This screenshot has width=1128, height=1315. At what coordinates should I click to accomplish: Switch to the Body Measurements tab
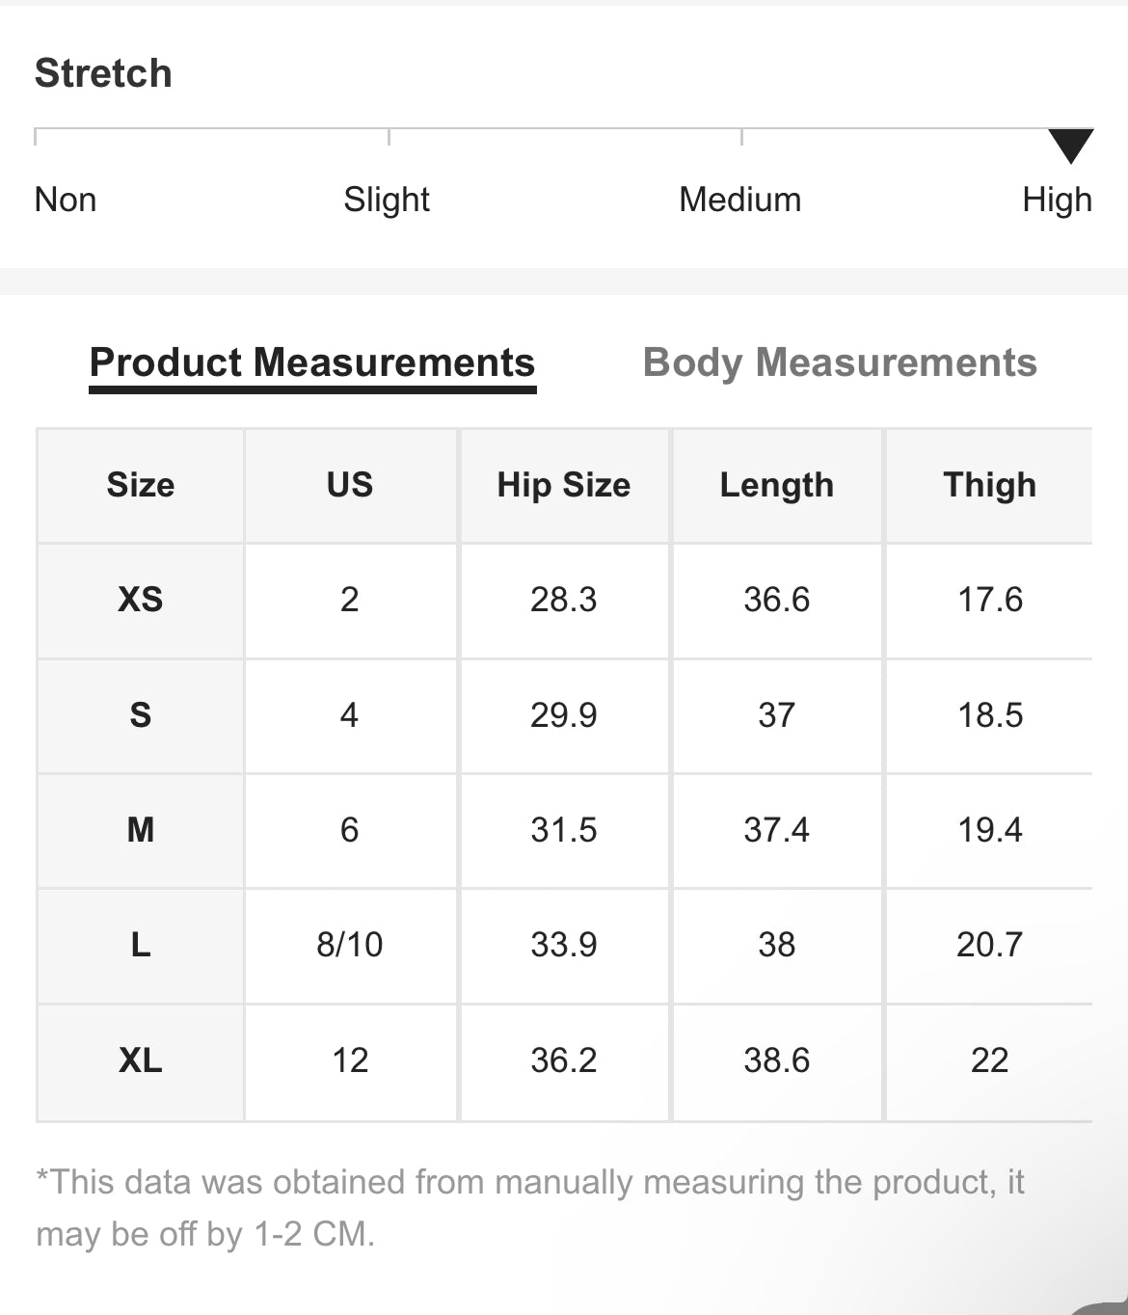839,363
